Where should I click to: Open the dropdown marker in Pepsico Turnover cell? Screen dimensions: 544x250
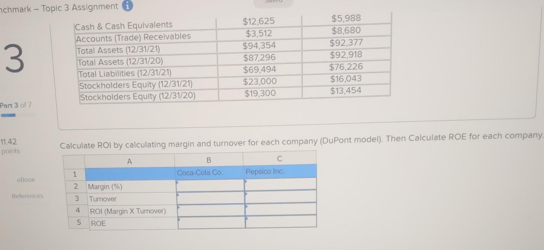click(246, 194)
